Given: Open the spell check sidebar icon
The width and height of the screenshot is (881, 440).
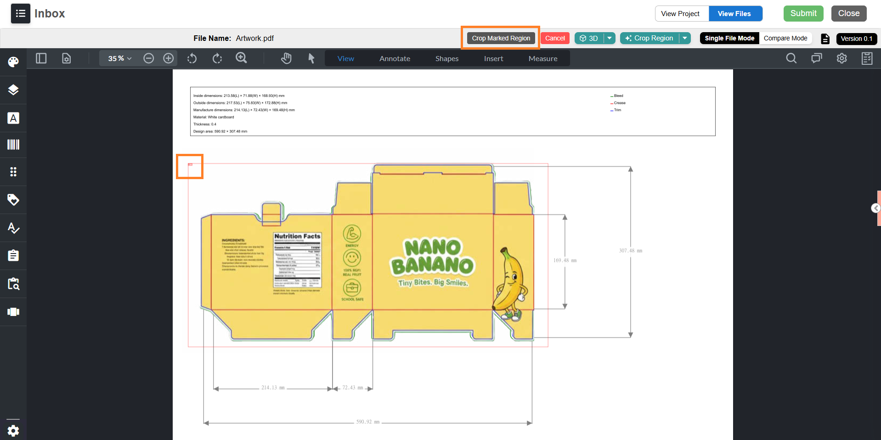Looking at the screenshot, I should click(x=13, y=228).
